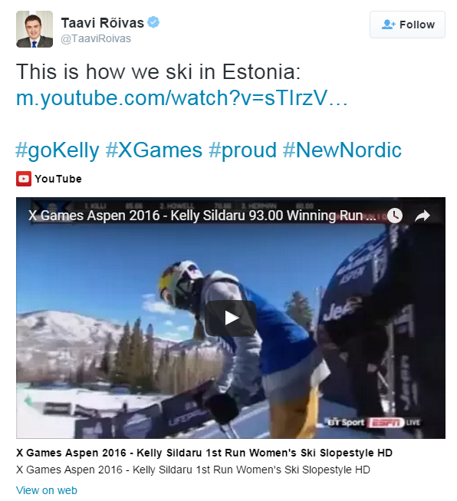Click Taavi Rõivas profile picture
This screenshot has height=501, width=457.
pyautogui.click(x=35, y=29)
